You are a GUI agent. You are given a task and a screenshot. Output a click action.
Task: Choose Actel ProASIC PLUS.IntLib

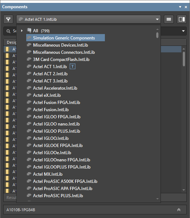pos(58,196)
